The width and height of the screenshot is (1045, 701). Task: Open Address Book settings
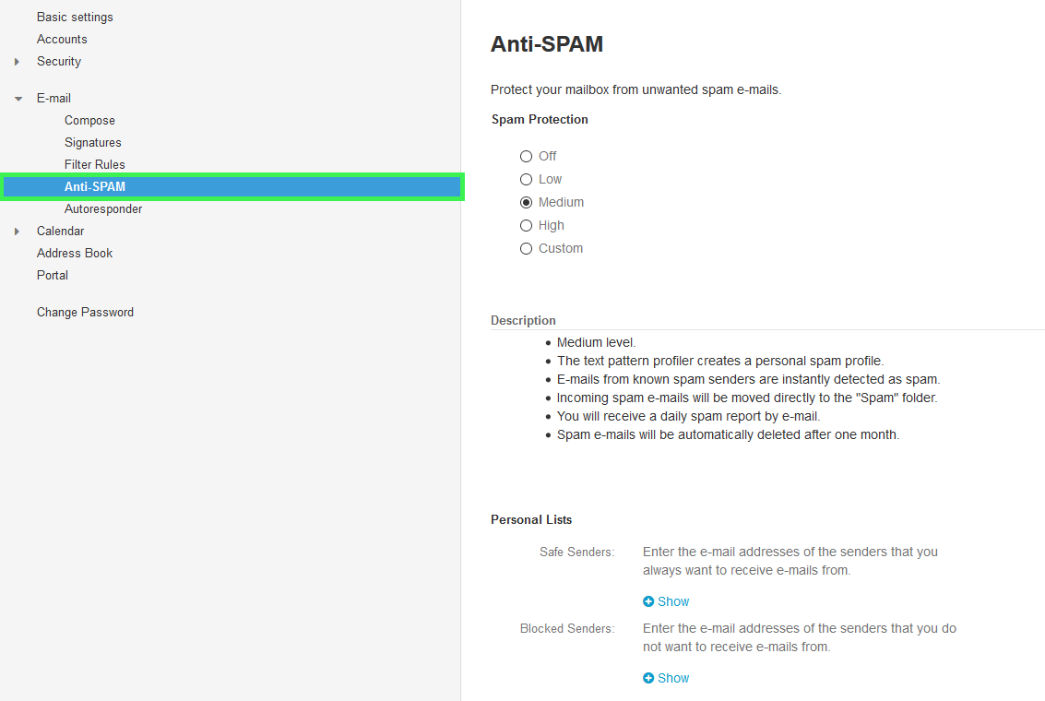(75, 254)
